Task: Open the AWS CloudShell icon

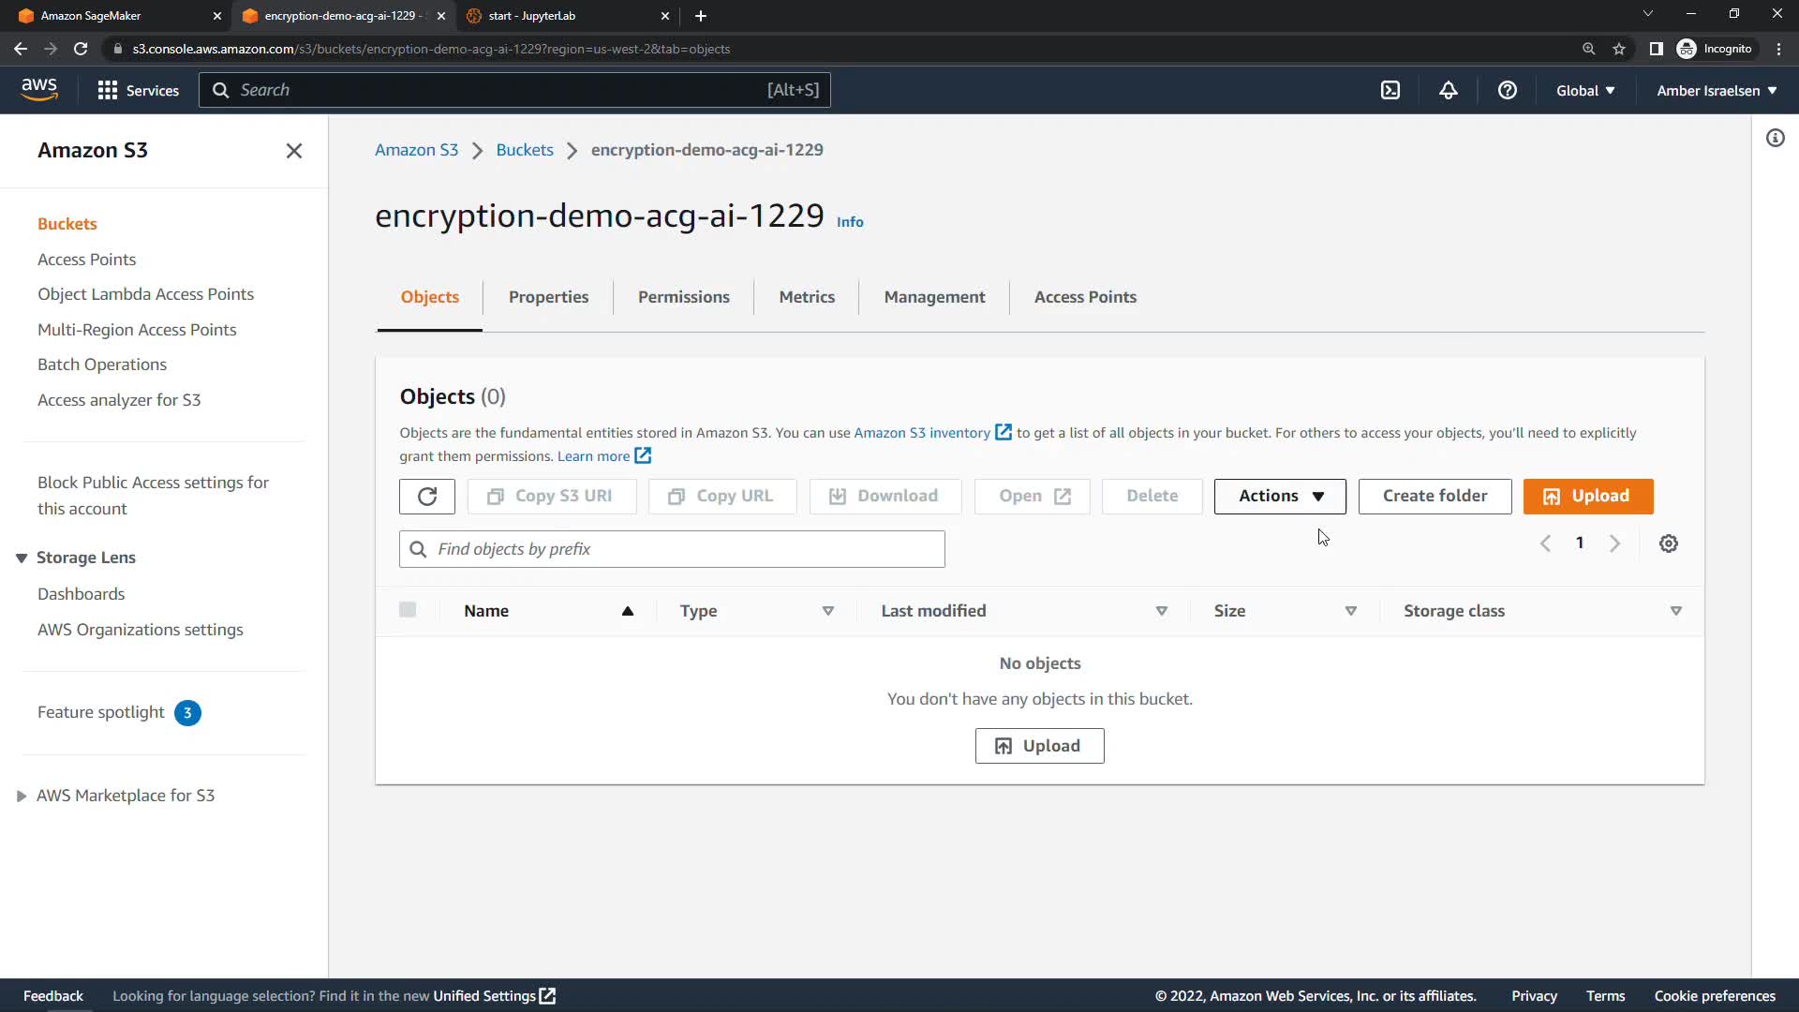Action: pos(1390,90)
